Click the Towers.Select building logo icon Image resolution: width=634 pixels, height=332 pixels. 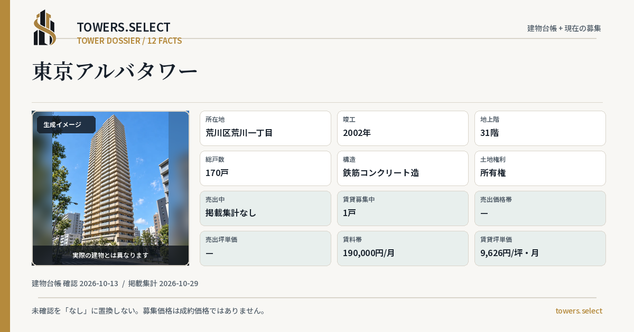[x=45, y=27]
